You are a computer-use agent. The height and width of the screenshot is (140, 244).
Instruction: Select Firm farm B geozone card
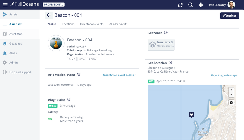point(161,45)
